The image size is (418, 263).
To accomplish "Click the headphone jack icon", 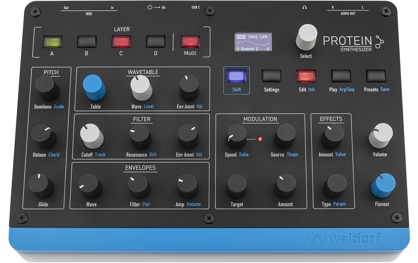I will [x=305, y=7].
